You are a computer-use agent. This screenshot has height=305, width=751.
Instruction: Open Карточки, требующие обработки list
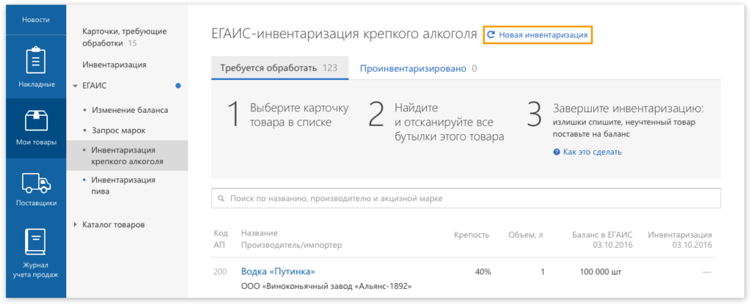(124, 37)
